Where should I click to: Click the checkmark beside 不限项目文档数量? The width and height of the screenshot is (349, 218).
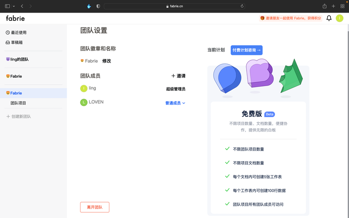[x=227, y=162]
